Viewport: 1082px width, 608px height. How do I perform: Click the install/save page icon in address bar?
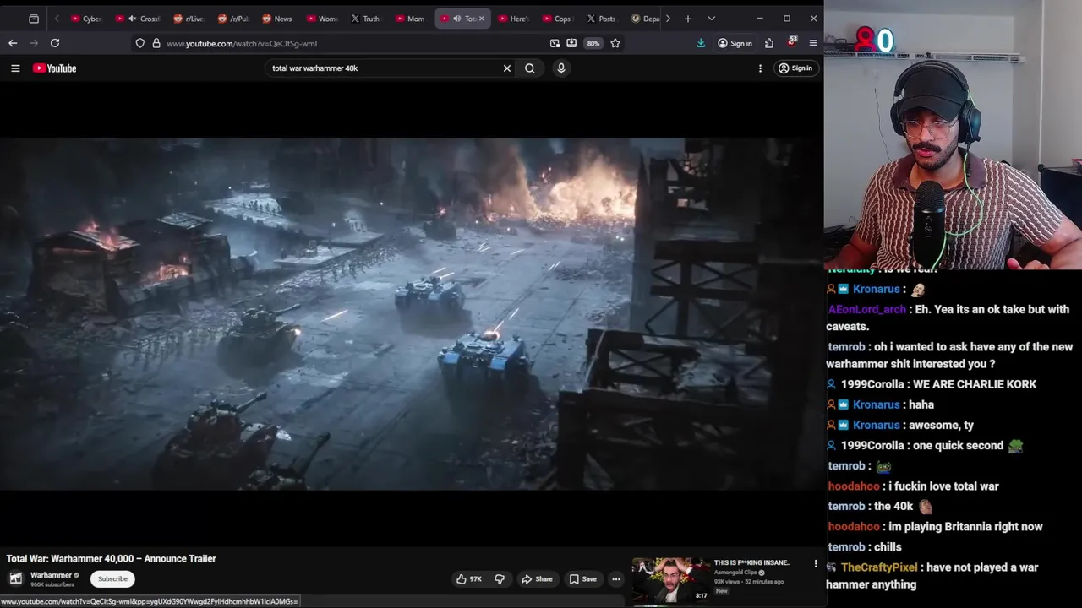click(x=571, y=43)
